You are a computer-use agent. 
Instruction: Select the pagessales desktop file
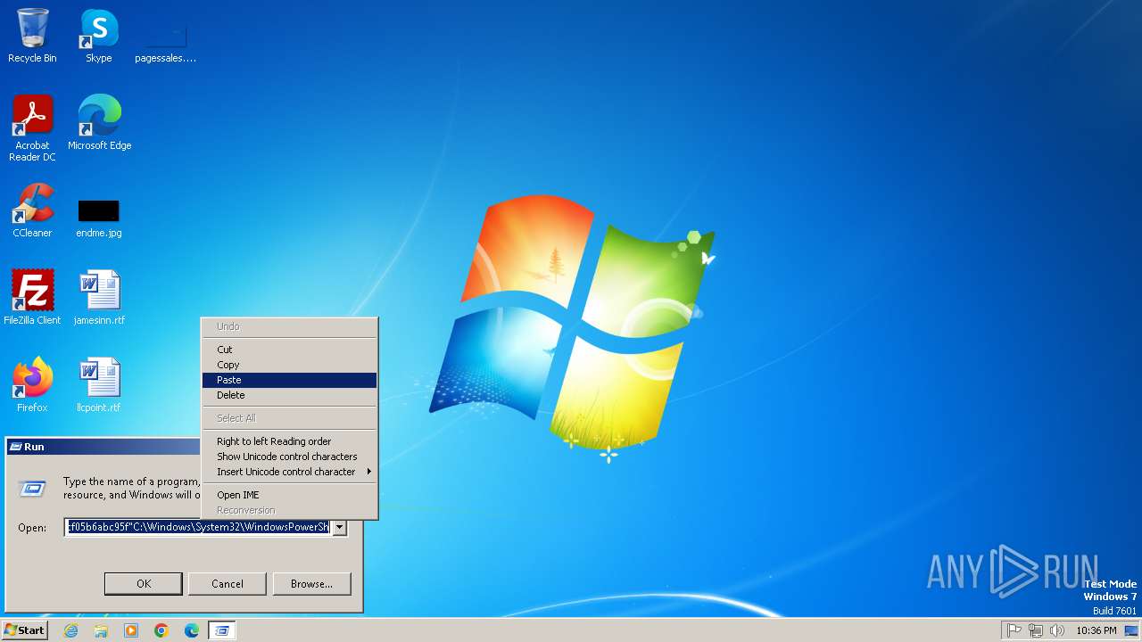pyautogui.click(x=165, y=43)
